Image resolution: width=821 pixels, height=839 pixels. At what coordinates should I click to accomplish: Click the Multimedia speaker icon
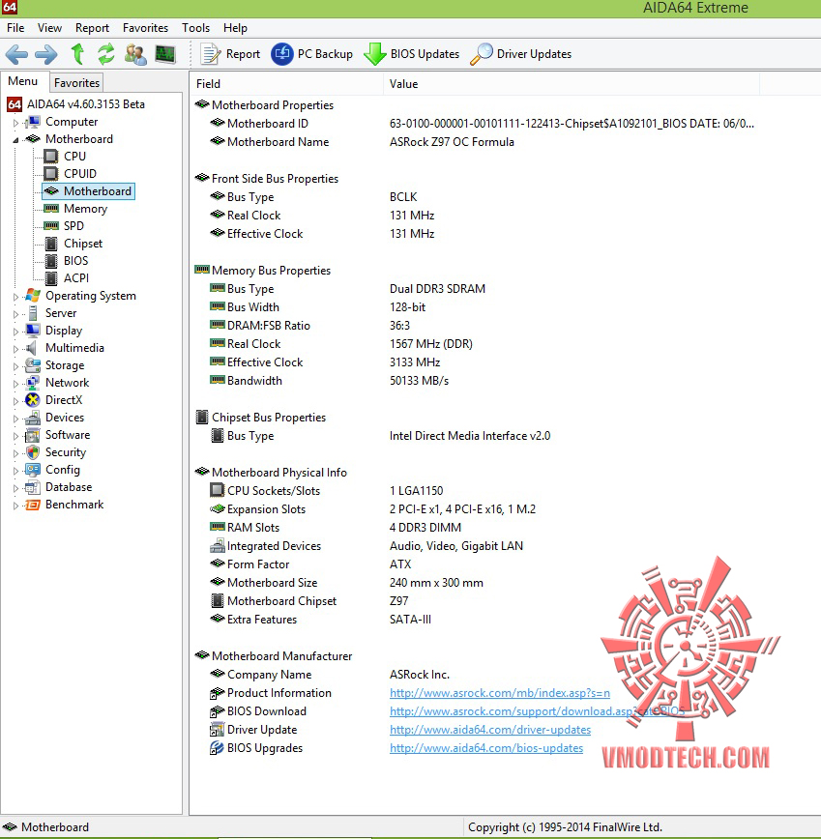pyautogui.click(x=33, y=348)
